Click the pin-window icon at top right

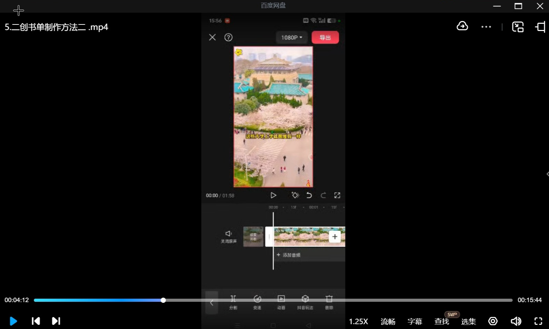pyautogui.click(x=540, y=27)
